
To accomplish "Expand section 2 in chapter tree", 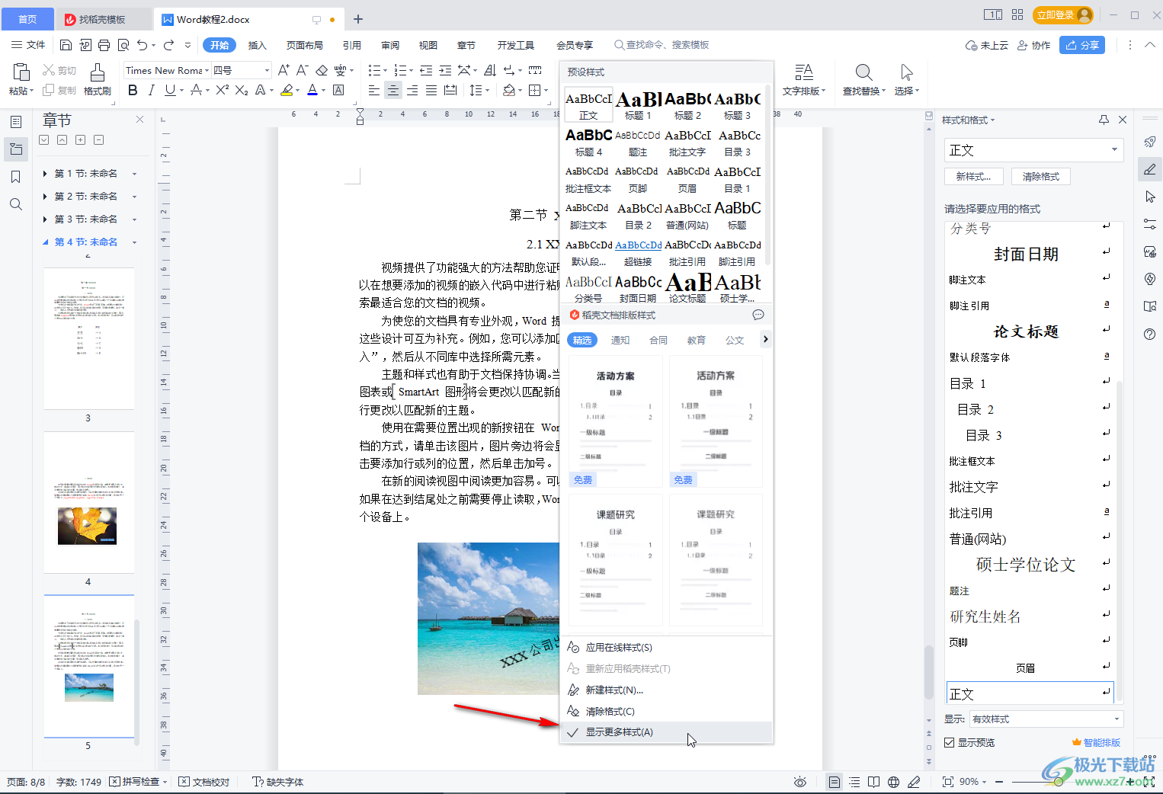I will (45, 197).
